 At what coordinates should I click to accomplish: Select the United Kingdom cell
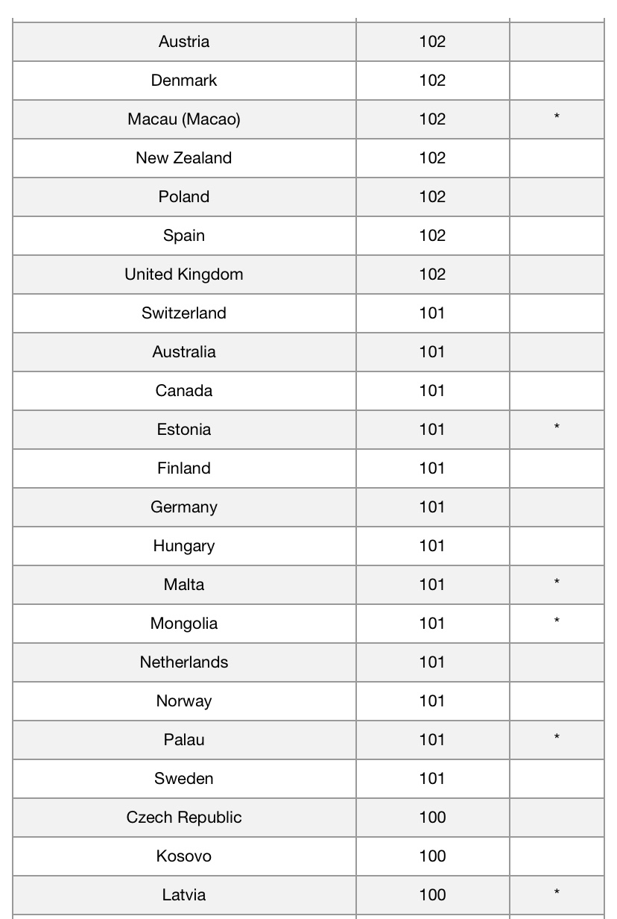point(184,275)
